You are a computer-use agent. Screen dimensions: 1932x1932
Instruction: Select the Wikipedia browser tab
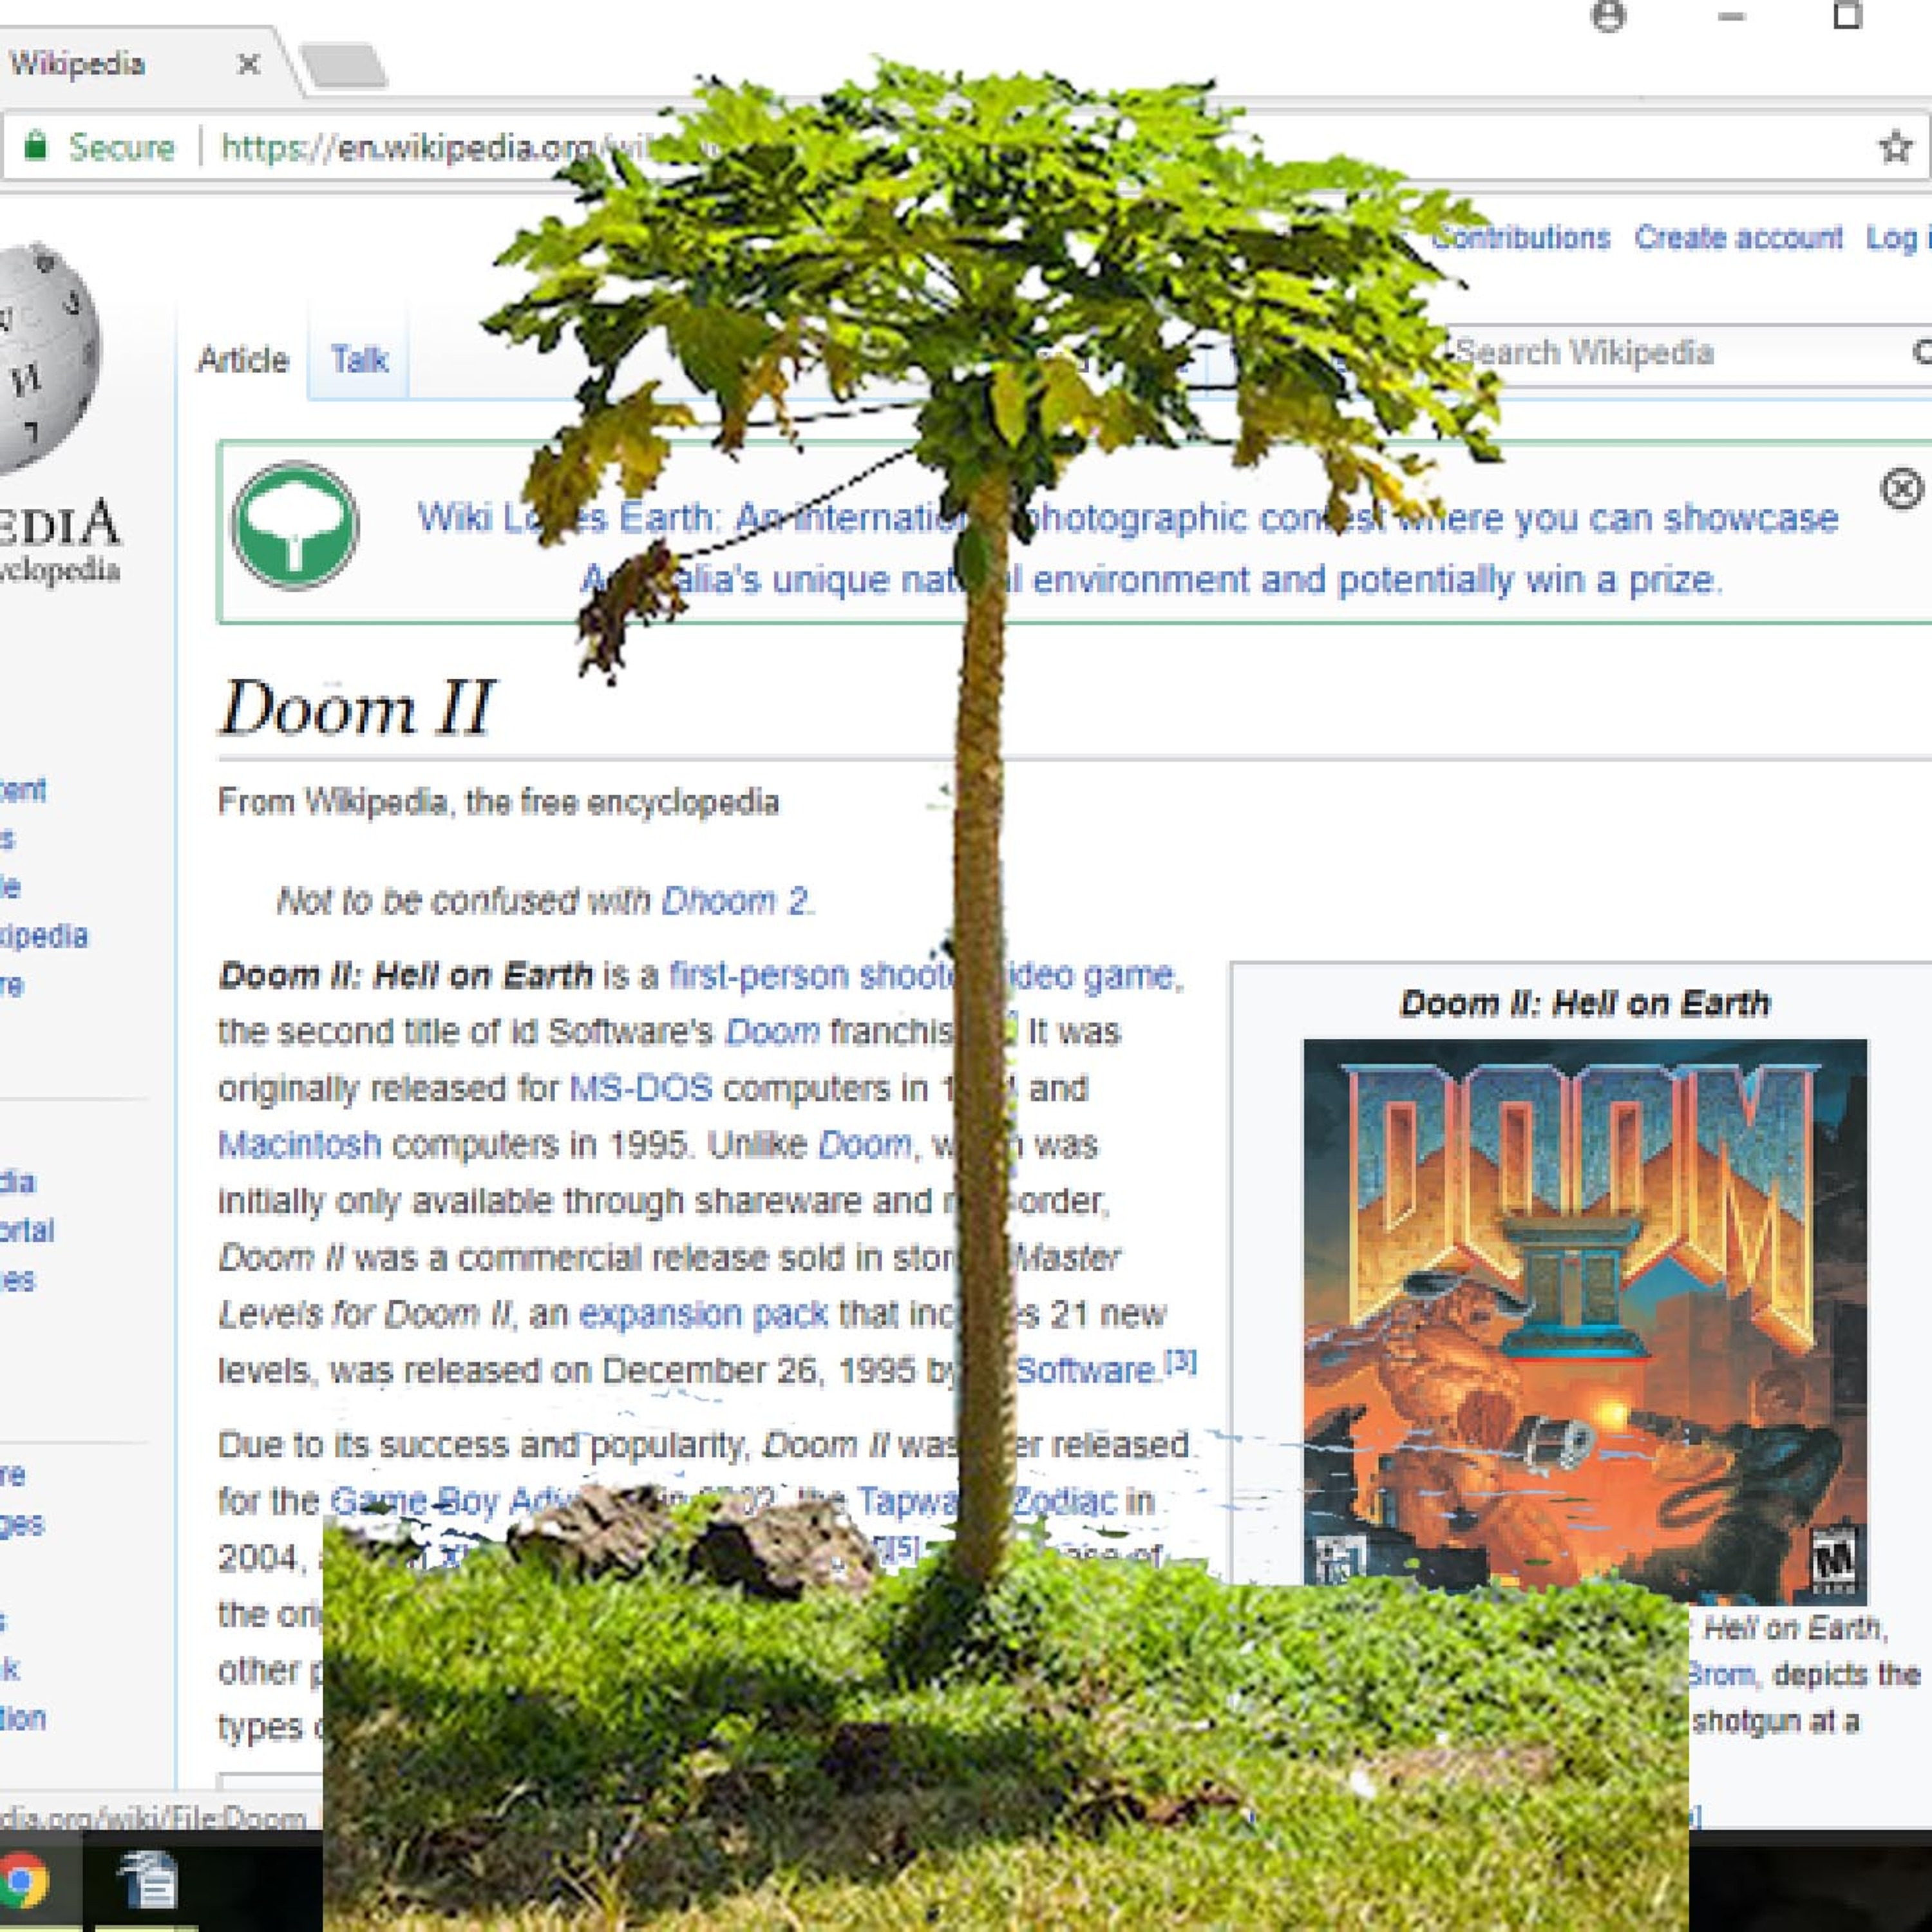point(140,64)
